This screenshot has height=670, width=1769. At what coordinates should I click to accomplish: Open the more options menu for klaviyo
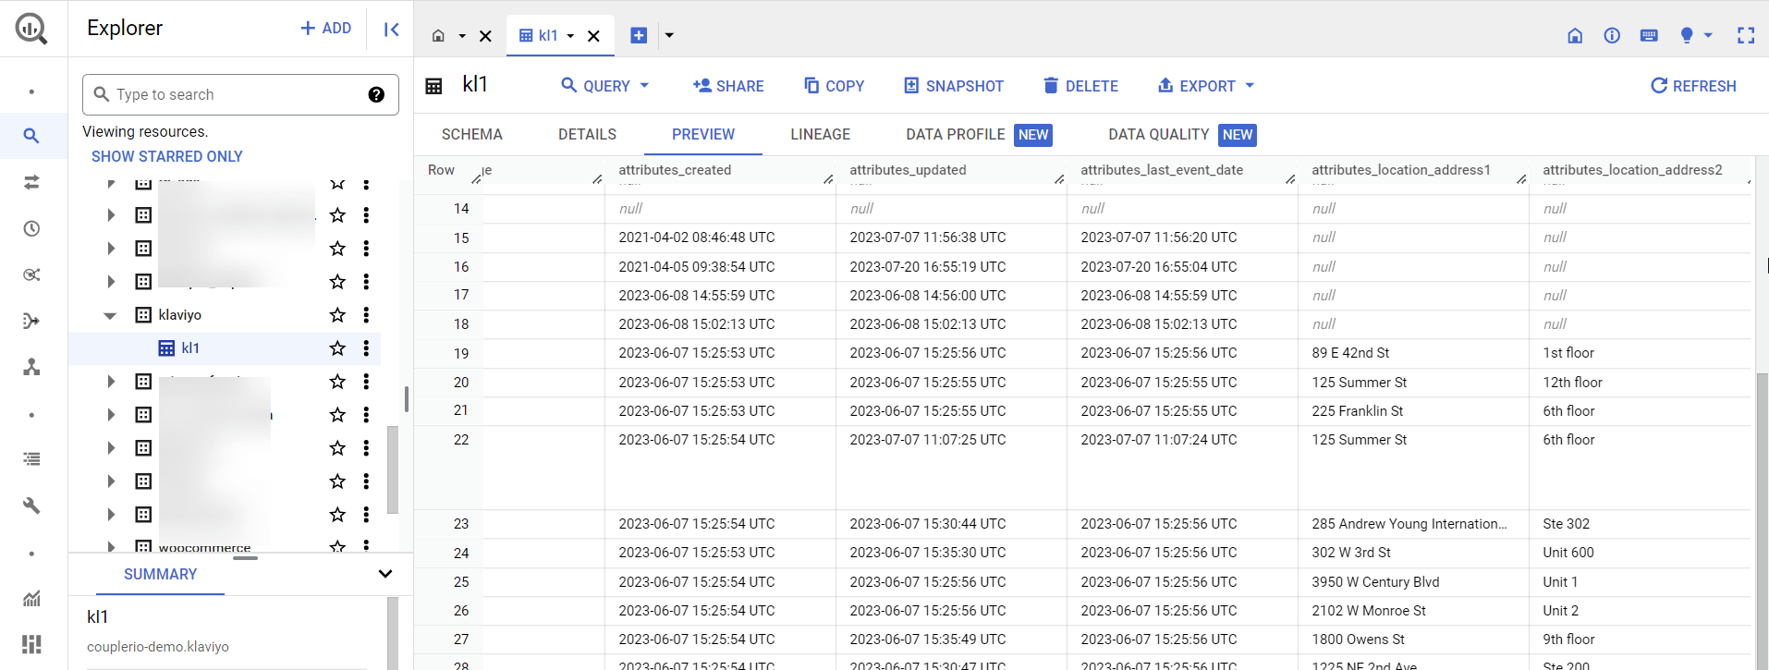pyautogui.click(x=366, y=315)
